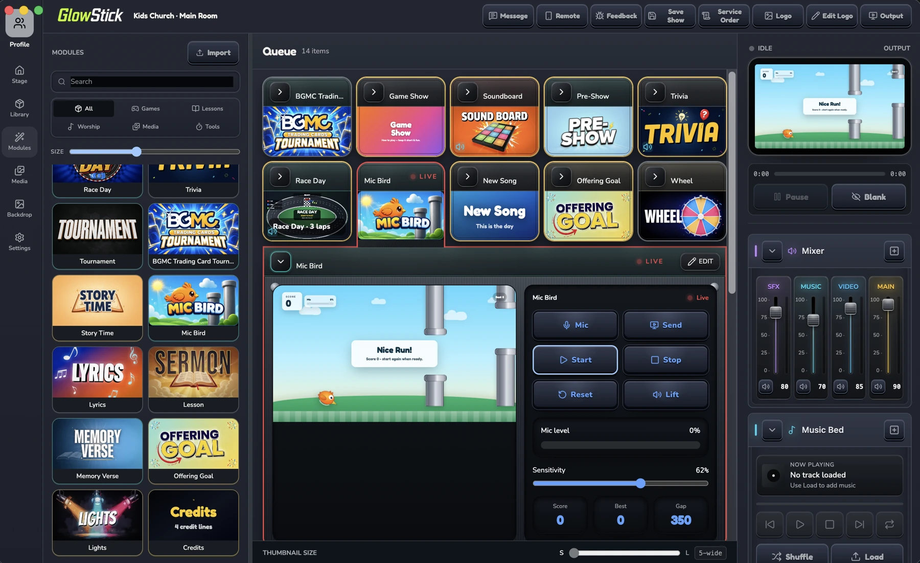
Task: Click Stop in Mic Bird controls
Action: tap(665, 360)
